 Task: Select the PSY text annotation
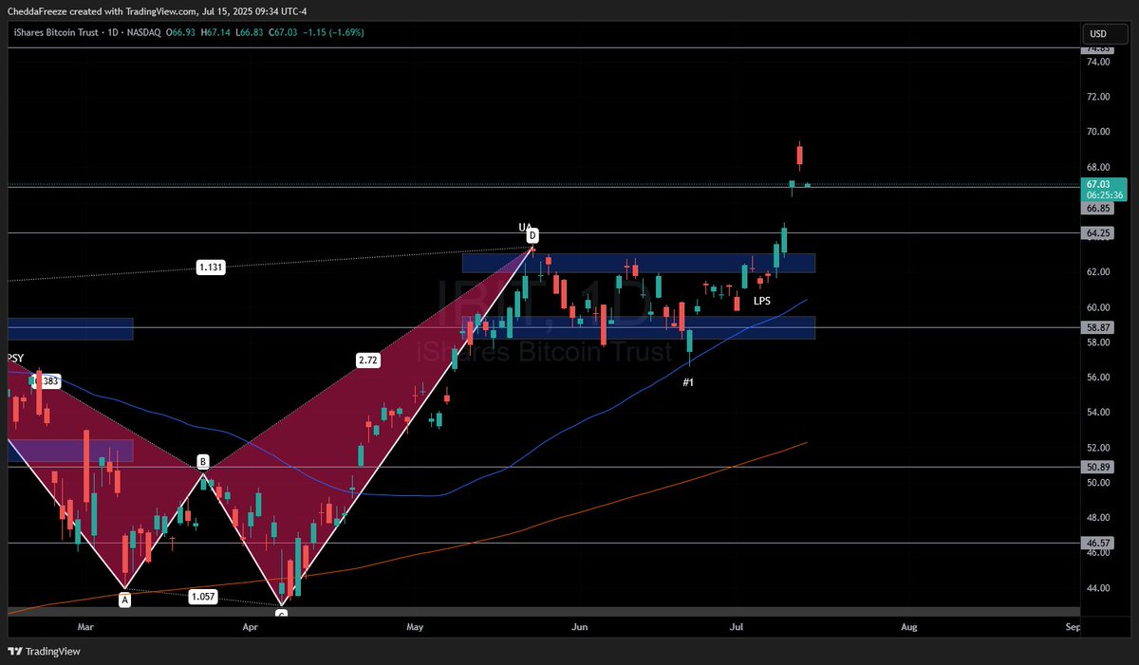pyautogui.click(x=14, y=359)
